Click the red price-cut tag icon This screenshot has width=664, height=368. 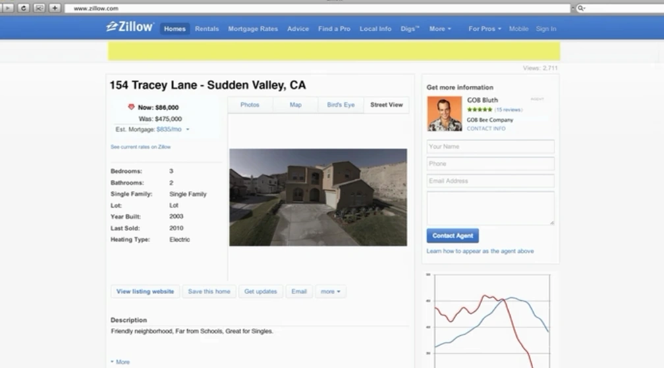131,107
